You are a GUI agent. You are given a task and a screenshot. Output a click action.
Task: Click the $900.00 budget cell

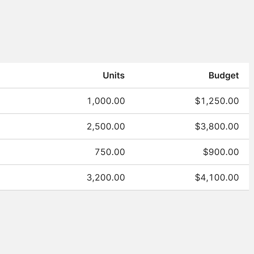pos(221,152)
